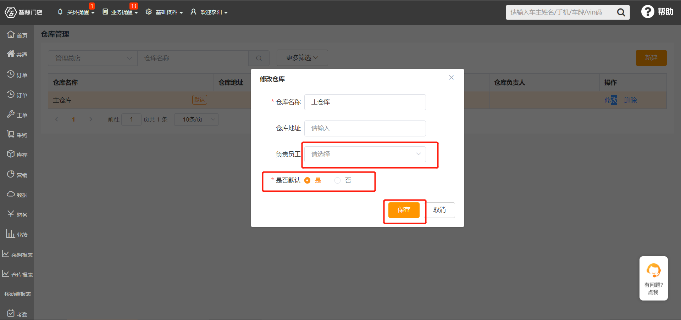Expand the 业务提醒 menu
Screen dimensions: 681x320
136,13
